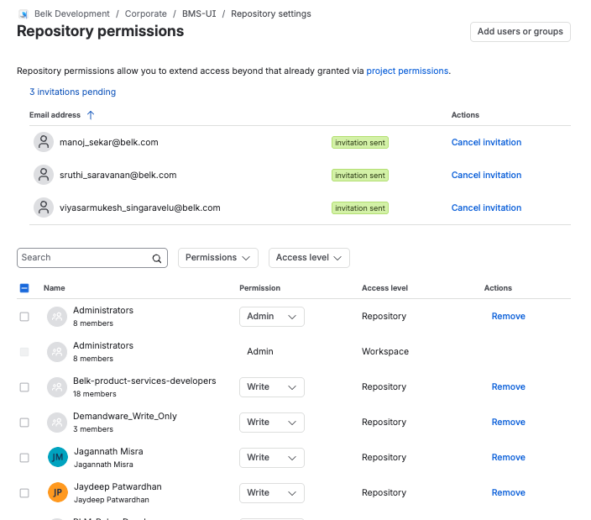Check the Jaydeep Patwardhan row checkbox
591x520 pixels.
pyautogui.click(x=24, y=493)
